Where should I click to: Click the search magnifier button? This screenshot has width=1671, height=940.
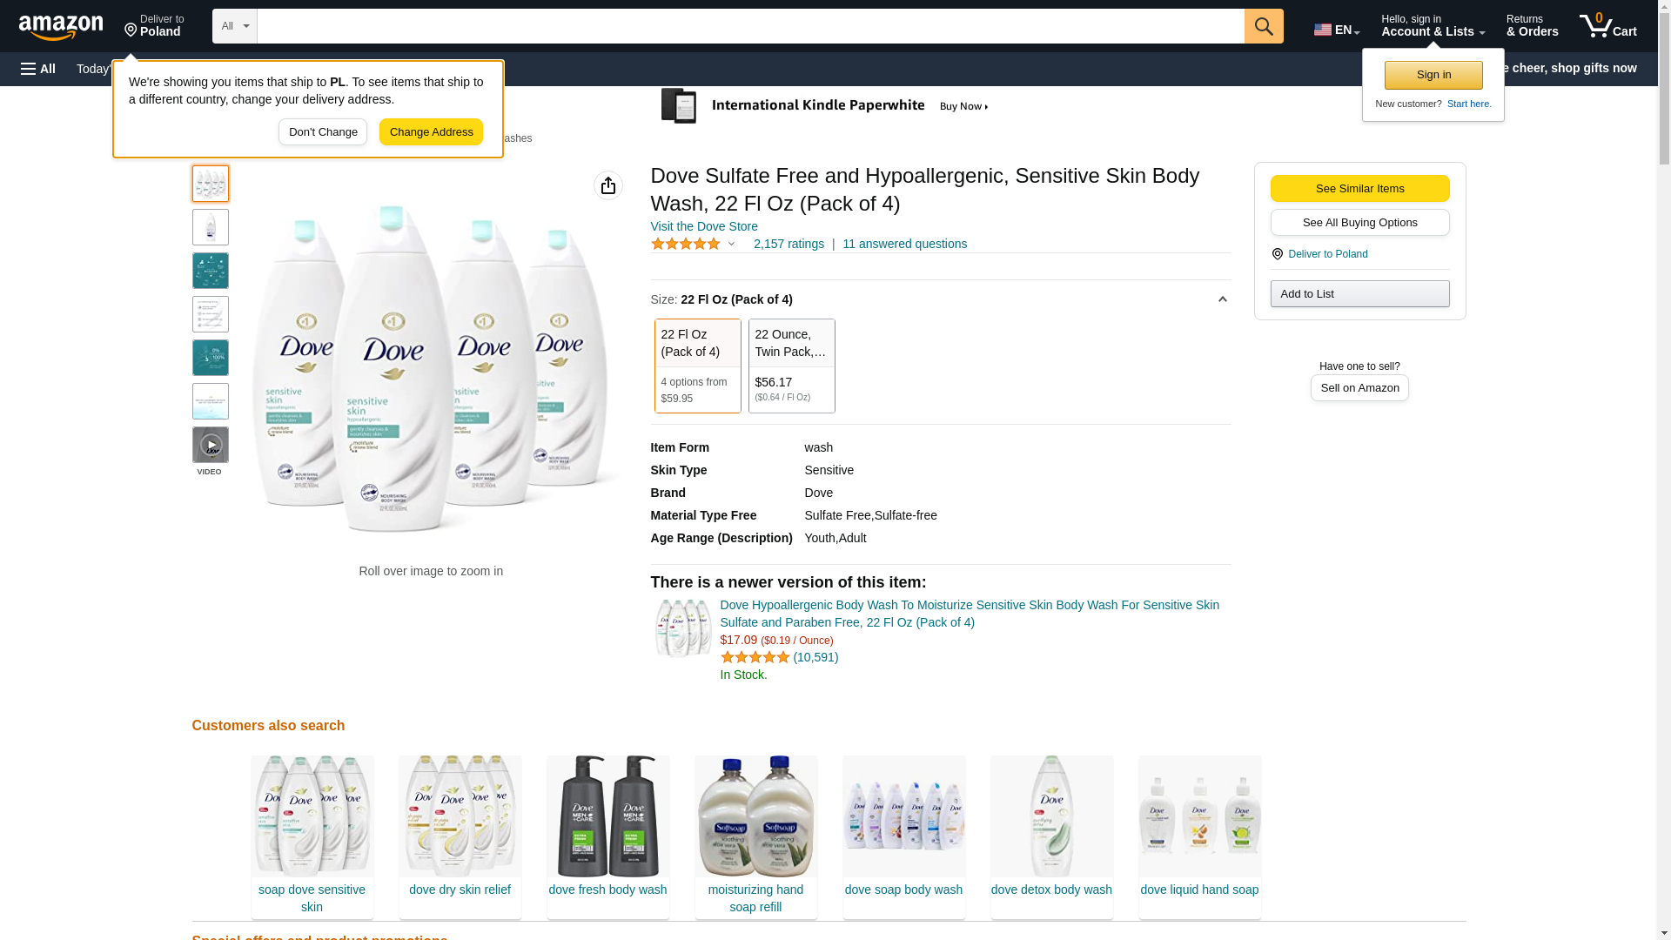point(1264,26)
